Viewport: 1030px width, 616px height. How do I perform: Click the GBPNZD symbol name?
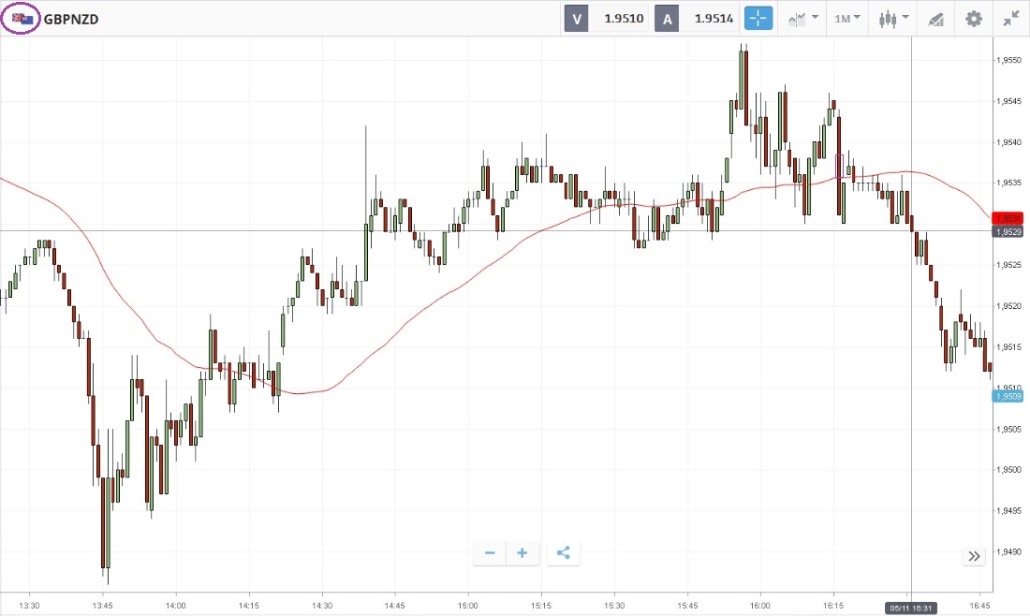(x=71, y=18)
